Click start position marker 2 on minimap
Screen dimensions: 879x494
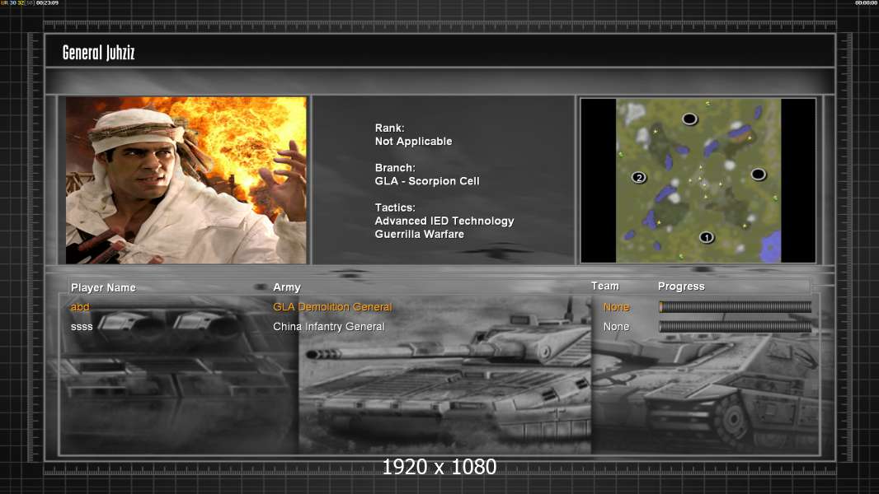638,178
